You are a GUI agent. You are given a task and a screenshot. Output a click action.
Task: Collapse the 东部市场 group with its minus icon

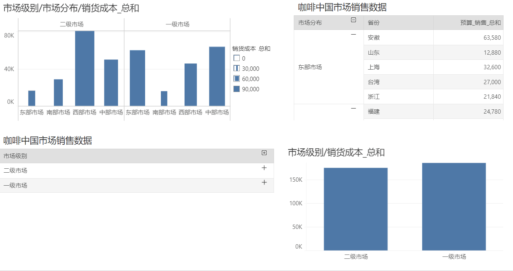[353, 35]
